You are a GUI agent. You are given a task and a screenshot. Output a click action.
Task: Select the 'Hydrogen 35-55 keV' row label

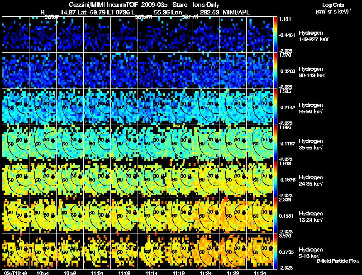point(311,144)
